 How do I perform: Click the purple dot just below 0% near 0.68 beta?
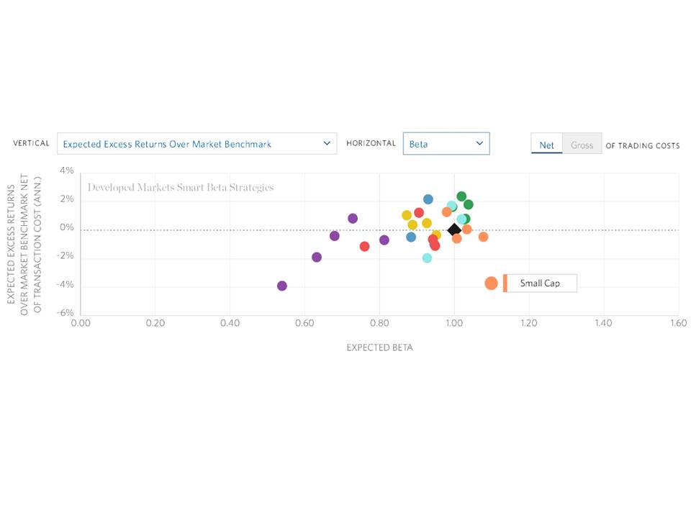(335, 235)
